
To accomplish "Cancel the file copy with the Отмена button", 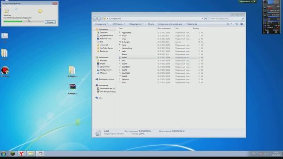I will [50, 22].
